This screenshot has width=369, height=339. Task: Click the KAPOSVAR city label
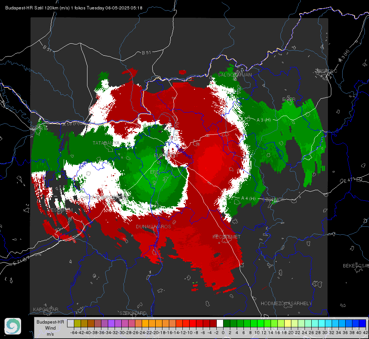click(x=46, y=309)
